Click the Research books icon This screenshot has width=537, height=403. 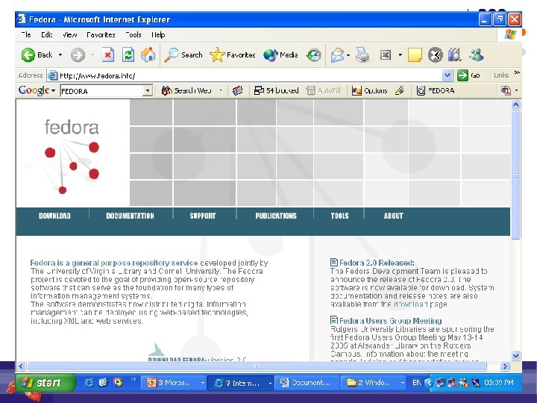(455, 54)
